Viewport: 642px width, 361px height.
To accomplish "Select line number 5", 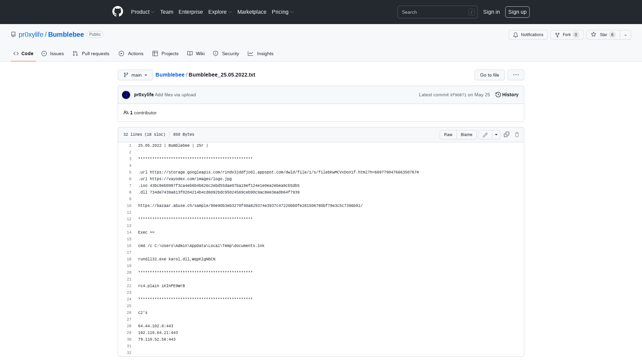I will pos(130,172).
